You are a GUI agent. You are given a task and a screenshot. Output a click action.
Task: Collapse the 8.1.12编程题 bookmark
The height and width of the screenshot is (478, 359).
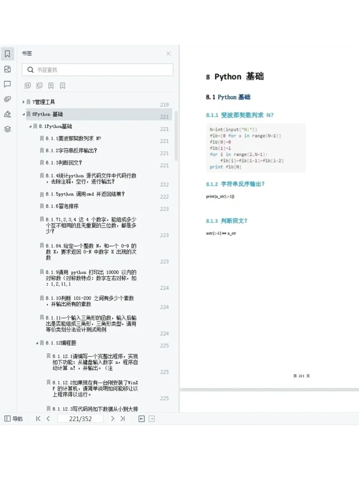click(x=37, y=343)
